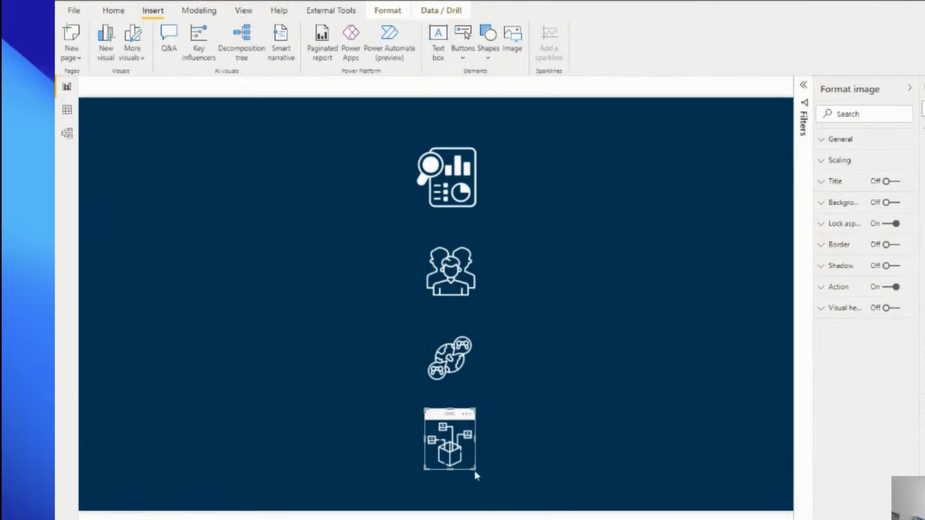Expand the Border section chevron
Screen dimensions: 925x520
coord(821,244)
